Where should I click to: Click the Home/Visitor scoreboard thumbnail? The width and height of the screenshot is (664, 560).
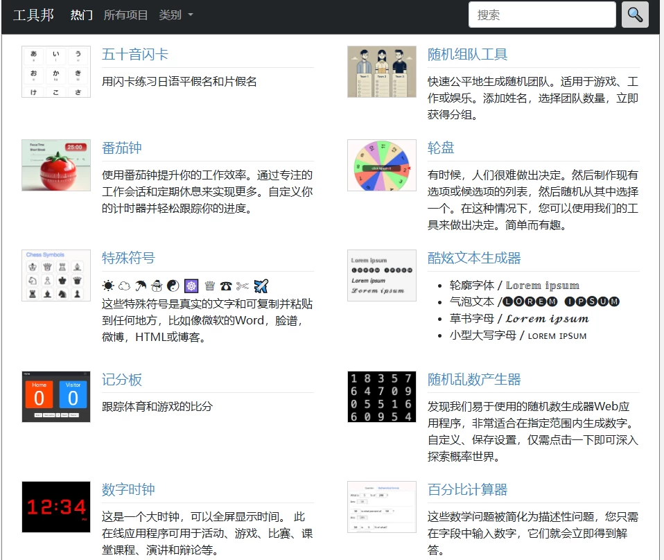[55, 396]
